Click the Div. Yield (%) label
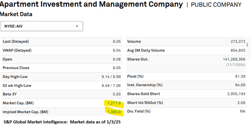 click(139, 111)
